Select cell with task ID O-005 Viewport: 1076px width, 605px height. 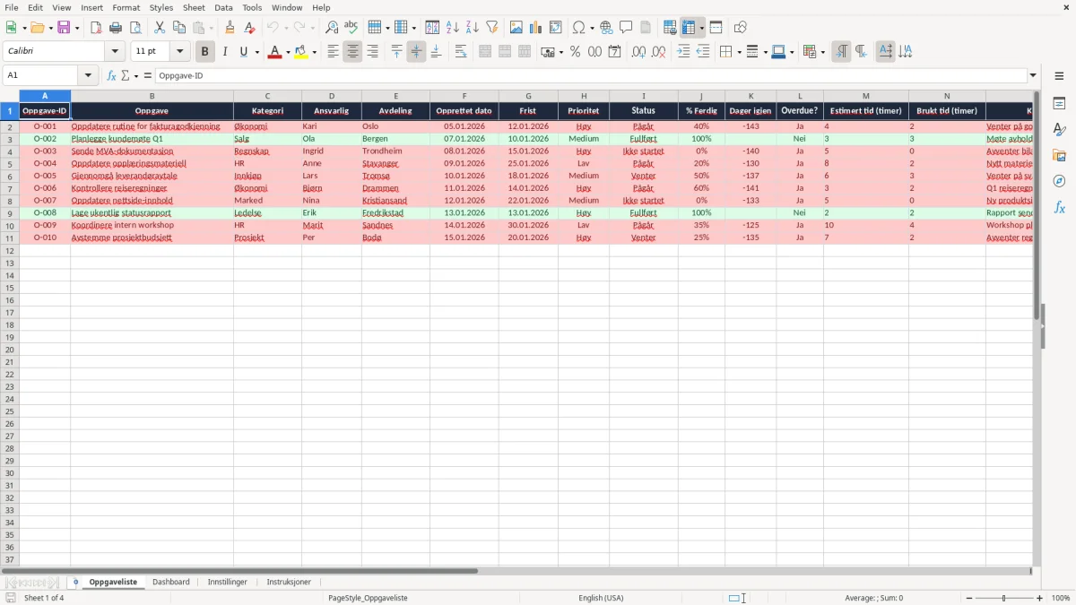pyautogui.click(x=45, y=176)
